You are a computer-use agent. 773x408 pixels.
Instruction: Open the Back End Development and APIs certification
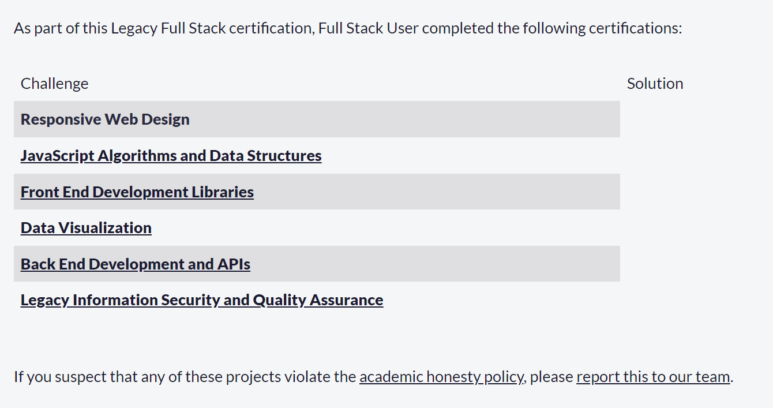(x=135, y=264)
